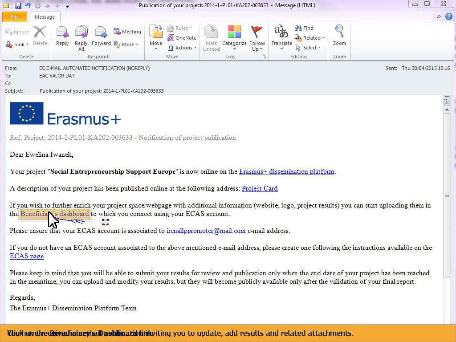
Task: Forward this email
Action: click(x=101, y=36)
